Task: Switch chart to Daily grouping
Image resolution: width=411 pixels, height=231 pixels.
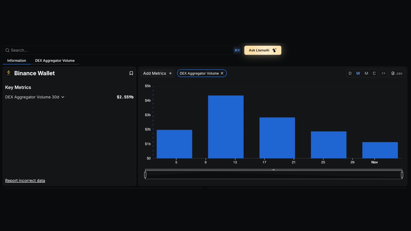Action: coord(350,73)
